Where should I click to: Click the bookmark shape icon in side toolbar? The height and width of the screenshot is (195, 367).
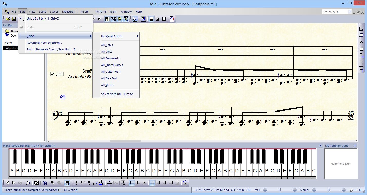pyautogui.click(x=361, y=35)
